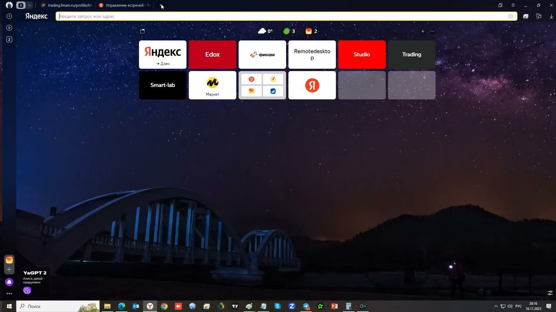Viewport: 556px width, 312px height.
Task: Open the tabs panel icon in titlebar
Action: pos(500,5)
